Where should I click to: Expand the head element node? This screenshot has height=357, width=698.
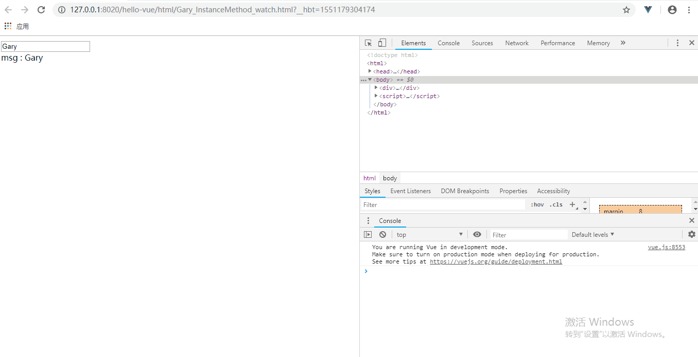coord(370,71)
